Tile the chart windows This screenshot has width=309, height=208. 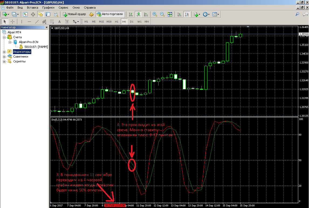[170, 14]
